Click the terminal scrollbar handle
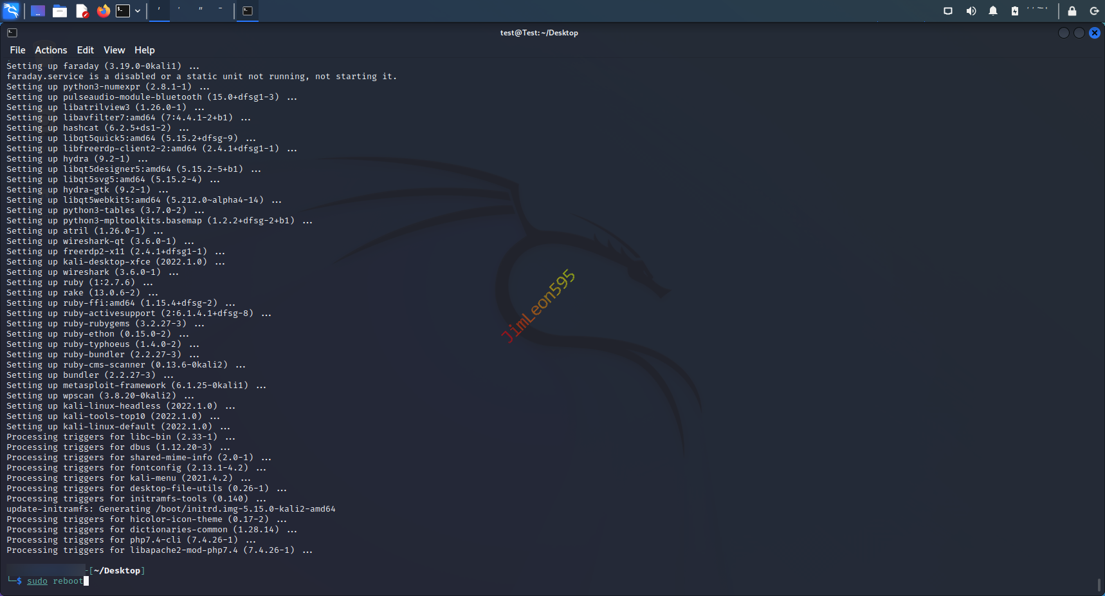1105x596 pixels. click(x=1099, y=584)
